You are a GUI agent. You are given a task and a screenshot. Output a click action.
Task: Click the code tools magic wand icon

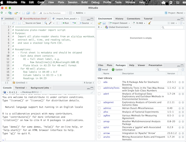pos(50,23)
